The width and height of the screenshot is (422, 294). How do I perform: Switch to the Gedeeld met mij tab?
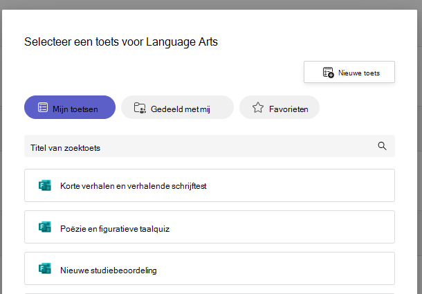click(x=177, y=107)
